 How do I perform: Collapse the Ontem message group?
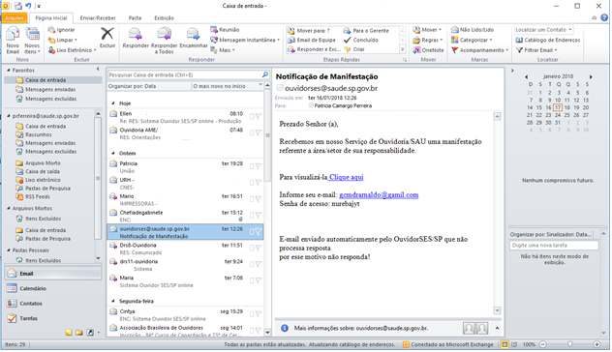[x=113, y=153]
